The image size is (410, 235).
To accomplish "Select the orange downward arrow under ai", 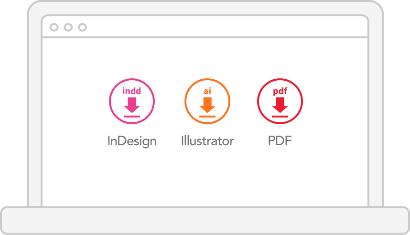I will [207, 105].
